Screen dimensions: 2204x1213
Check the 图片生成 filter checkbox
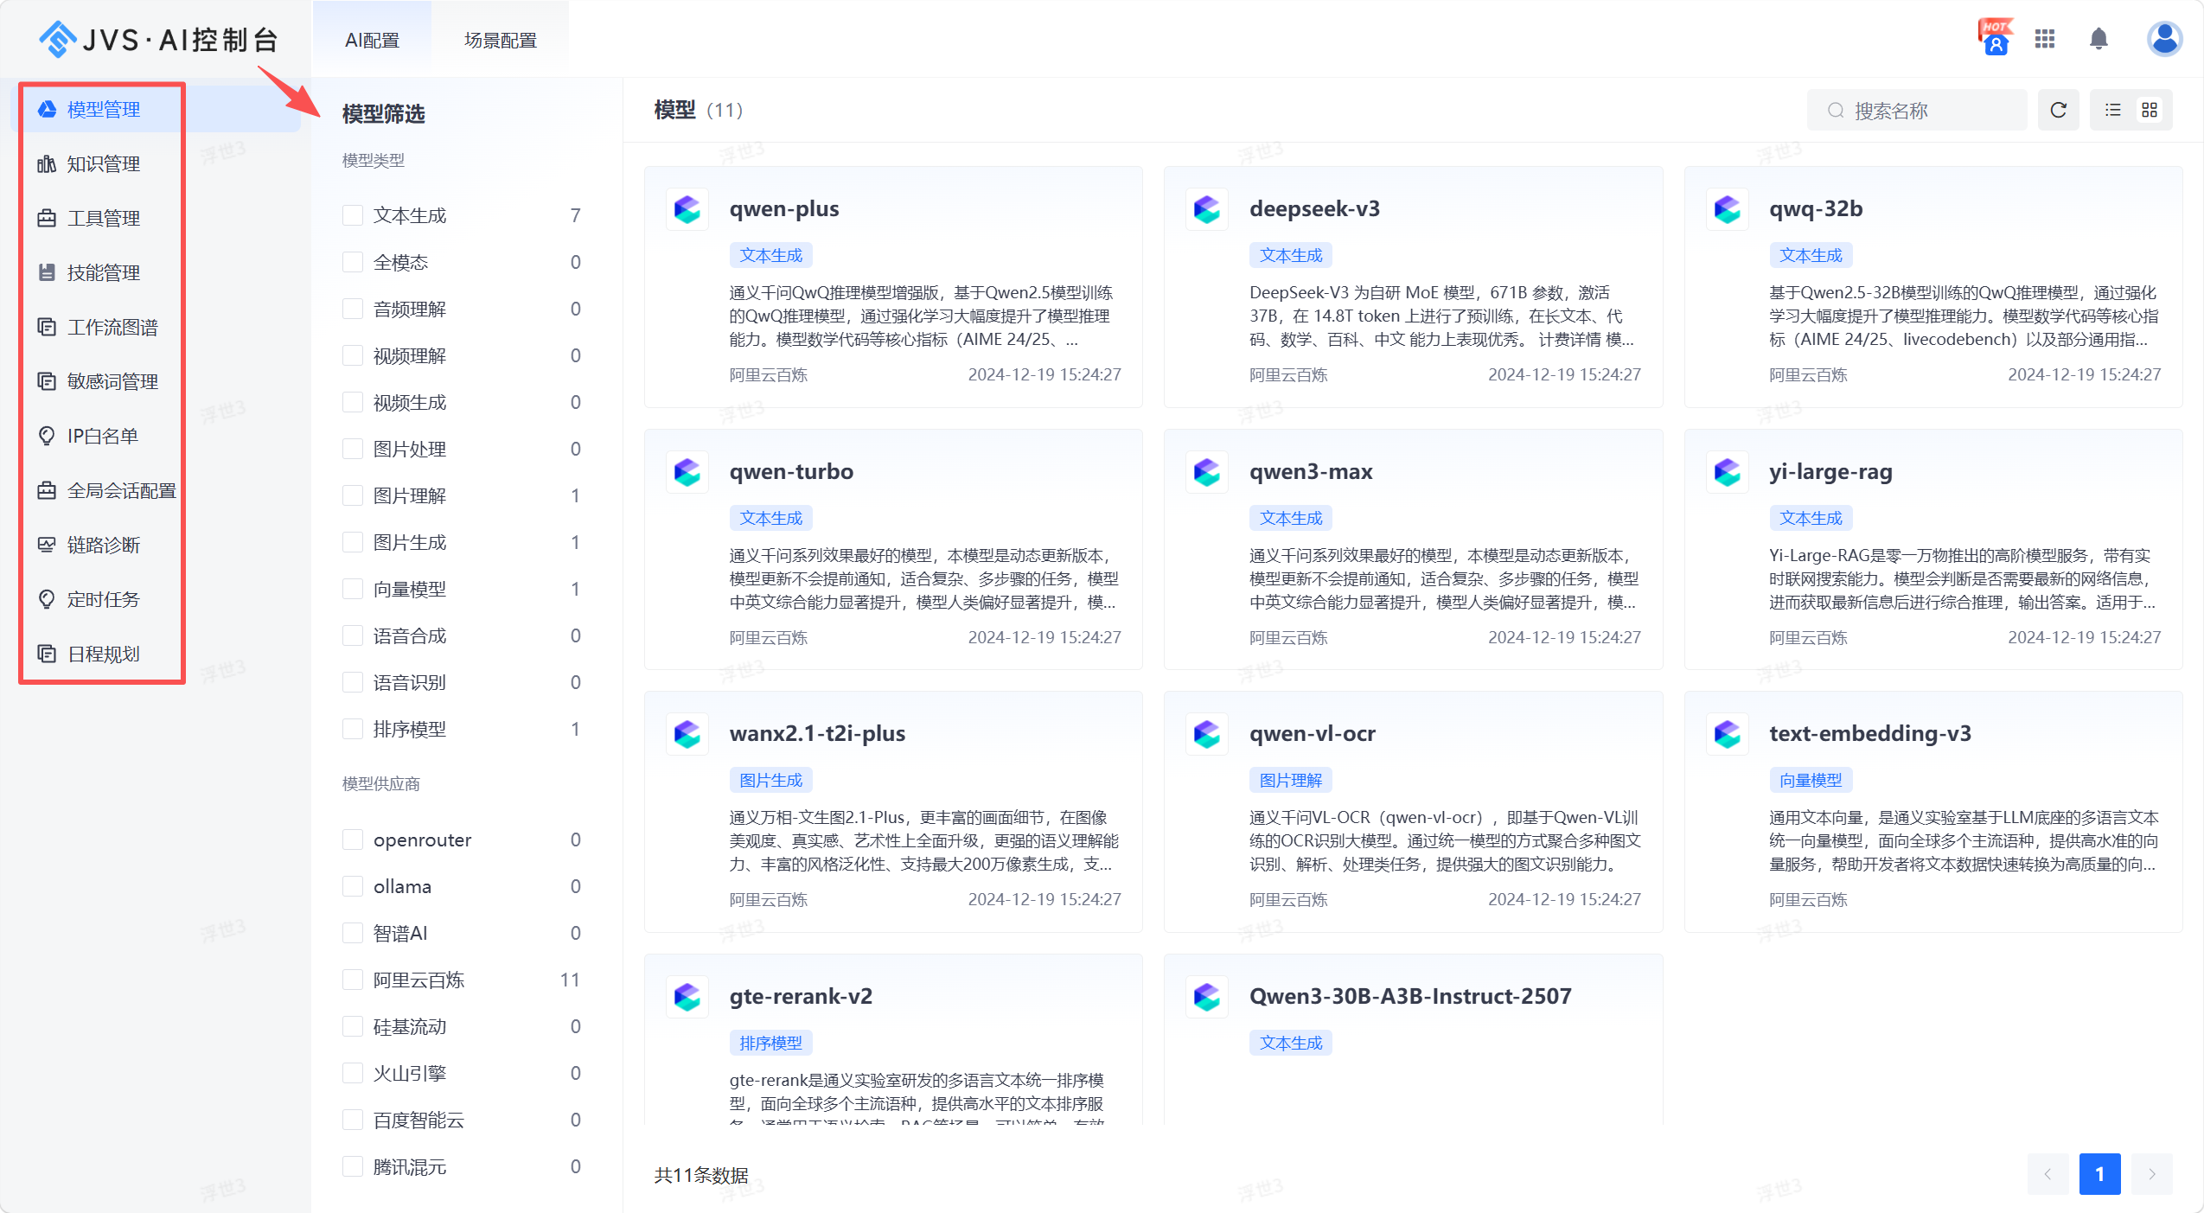click(353, 542)
